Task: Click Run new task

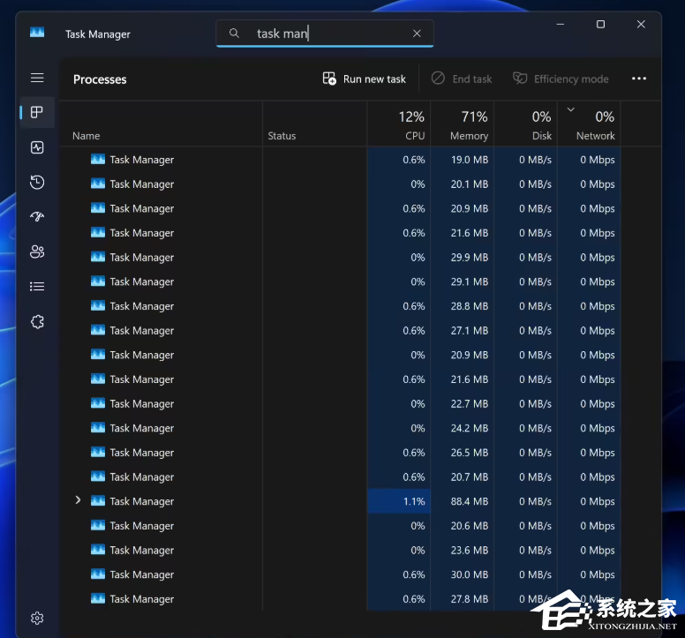Action: [x=365, y=79]
